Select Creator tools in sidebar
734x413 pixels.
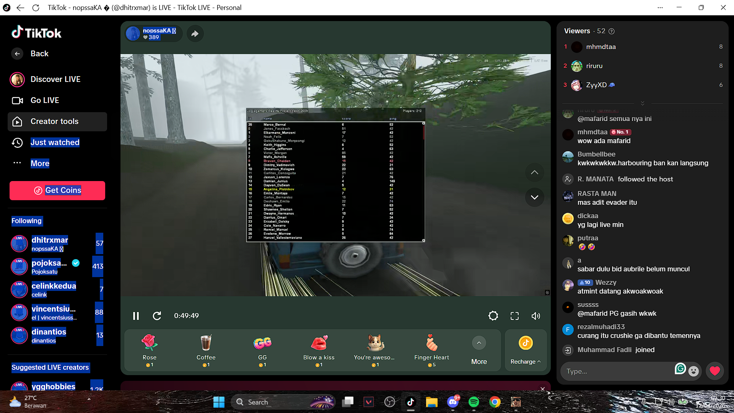(x=57, y=121)
